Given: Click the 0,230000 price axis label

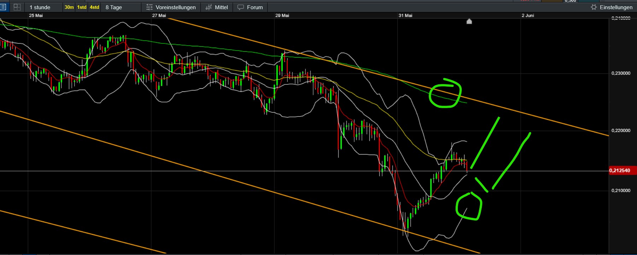Looking at the screenshot, I should click(x=621, y=73).
